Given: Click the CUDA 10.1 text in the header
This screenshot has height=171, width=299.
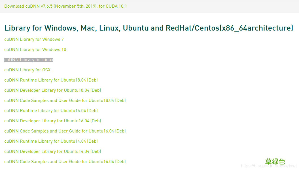Looking at the screenshot, I should point(116,6).
